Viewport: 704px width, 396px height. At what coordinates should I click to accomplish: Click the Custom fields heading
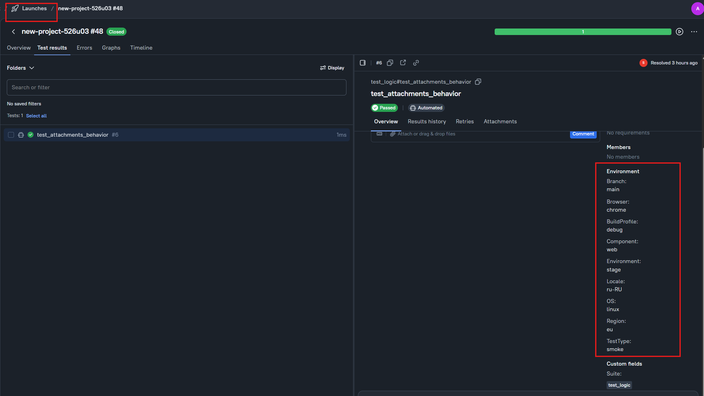coord(624,364)
